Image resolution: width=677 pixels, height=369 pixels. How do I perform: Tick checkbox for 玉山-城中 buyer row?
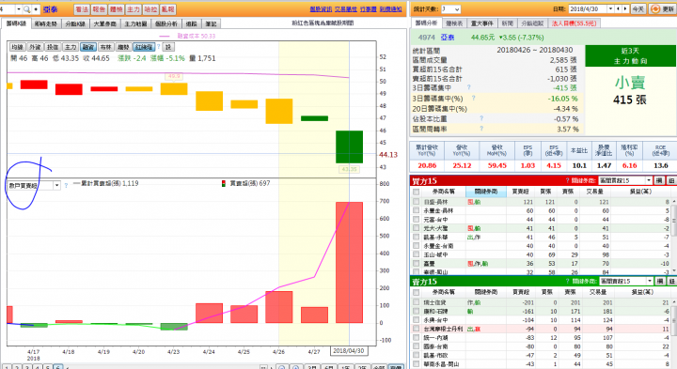pos(416,254)
